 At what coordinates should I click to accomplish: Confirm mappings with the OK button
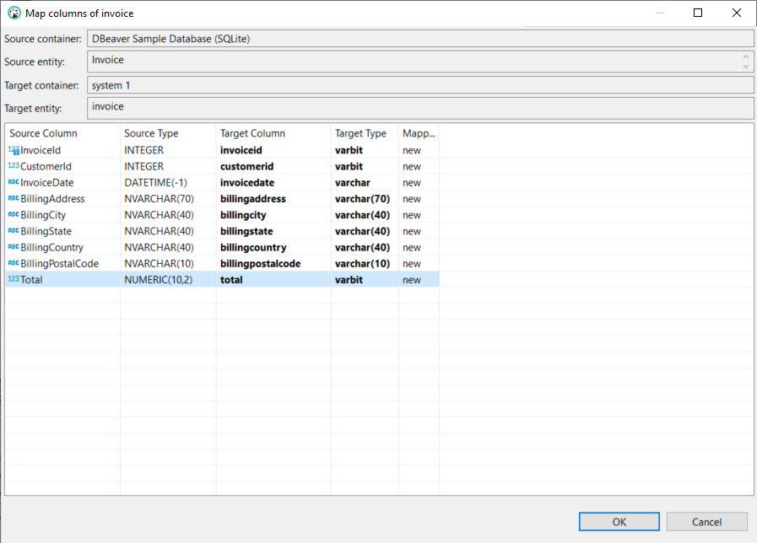click(619, 521)
